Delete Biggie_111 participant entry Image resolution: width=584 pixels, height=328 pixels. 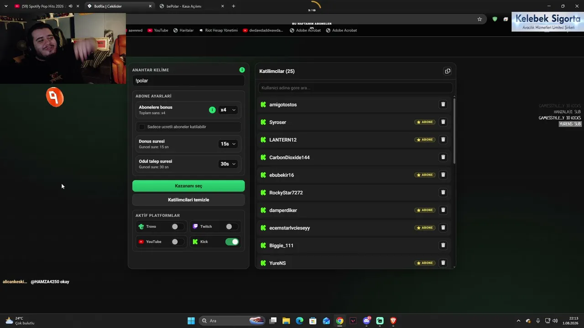click(443, 245)
